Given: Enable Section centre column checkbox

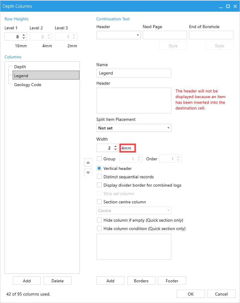Looking at the screenshot, I should 99,202.
